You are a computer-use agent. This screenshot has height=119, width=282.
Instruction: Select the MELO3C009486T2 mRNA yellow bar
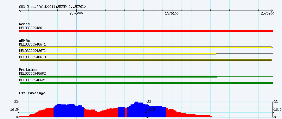(x=118, y=53)
